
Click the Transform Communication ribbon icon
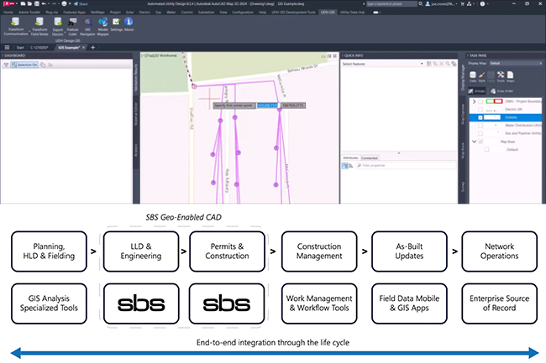click(14, 23)
